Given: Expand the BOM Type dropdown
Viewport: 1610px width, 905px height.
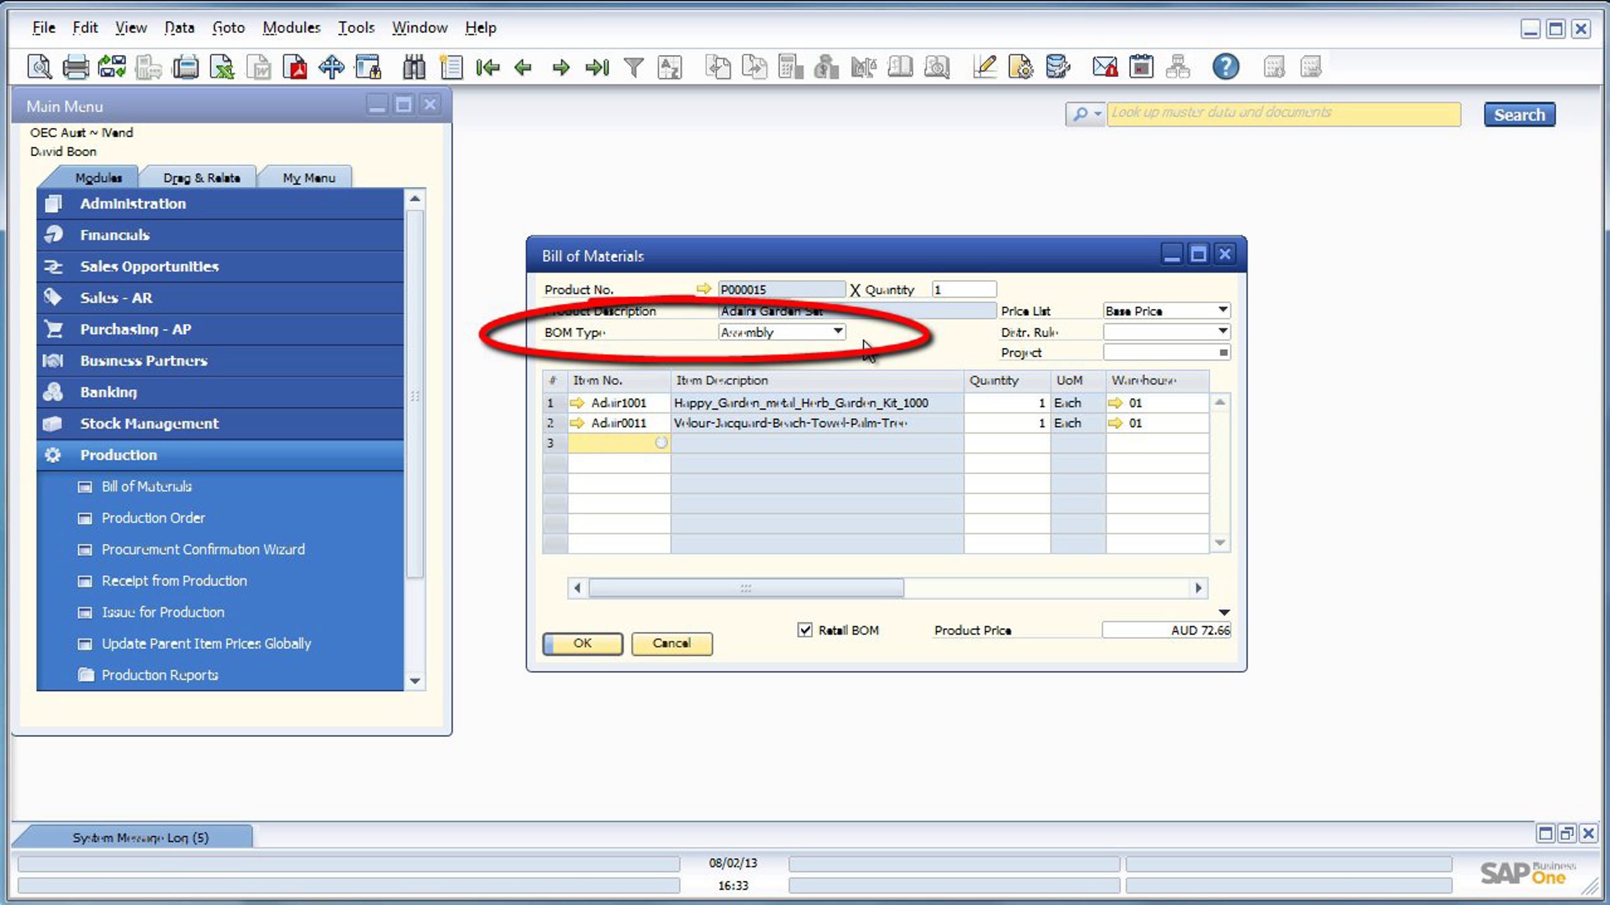Looking at the screenshot, I should (x=838, y=331).
